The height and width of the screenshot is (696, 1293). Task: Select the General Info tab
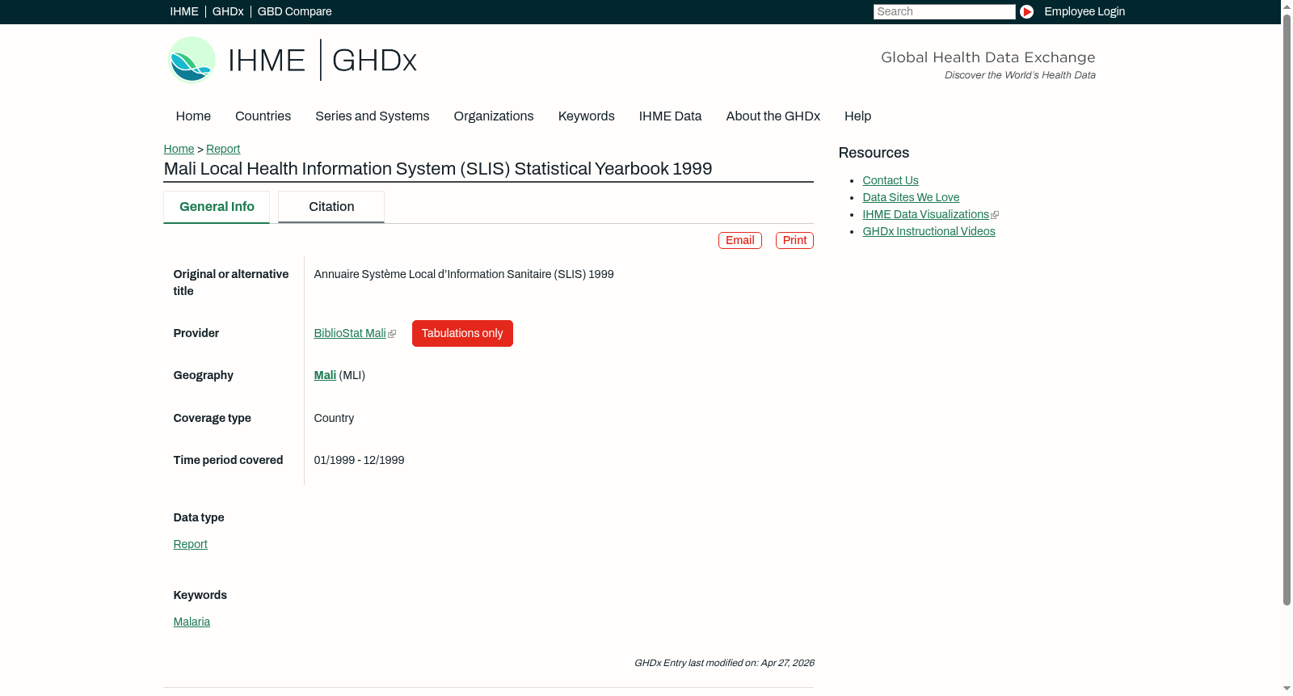point(217,207)
